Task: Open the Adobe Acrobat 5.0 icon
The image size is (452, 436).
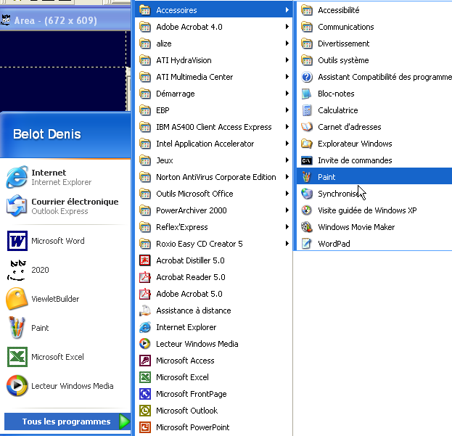Action: (x=145, y=294)
